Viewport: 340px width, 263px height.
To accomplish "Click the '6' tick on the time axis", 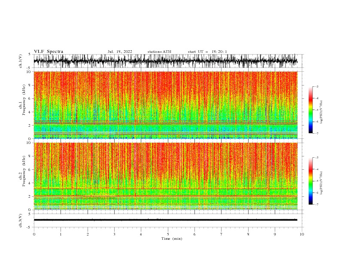I will [x=194, y=234].
